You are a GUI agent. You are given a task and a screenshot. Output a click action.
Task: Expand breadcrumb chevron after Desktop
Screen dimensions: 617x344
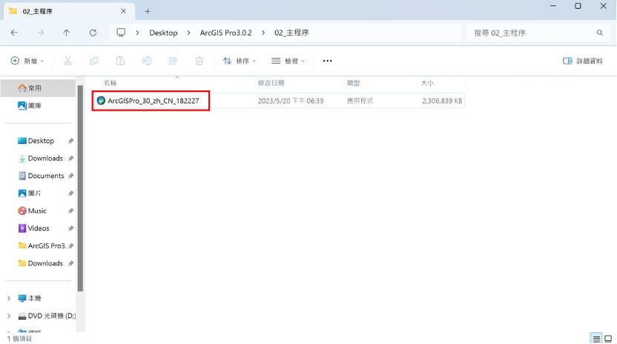pyautogui.click(x=189, y=33)
